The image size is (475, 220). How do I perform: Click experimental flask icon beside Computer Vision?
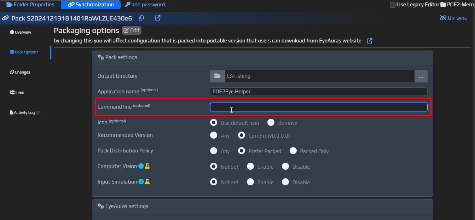tap(147, 166)
